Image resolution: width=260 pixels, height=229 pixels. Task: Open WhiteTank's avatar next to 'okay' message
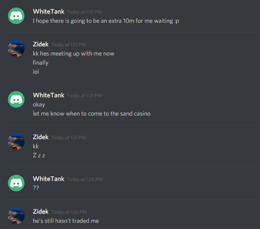(x=16, y=99)
